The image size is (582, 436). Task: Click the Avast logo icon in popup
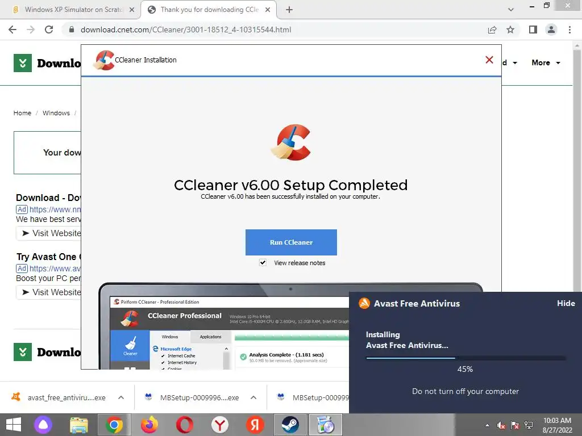tap(364, 303)
